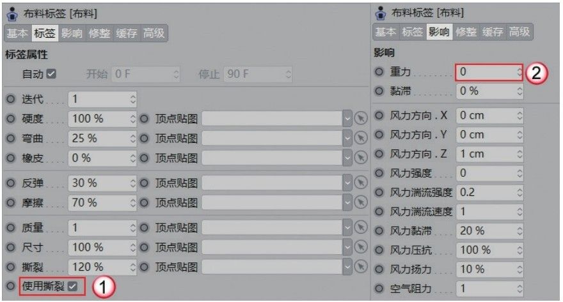The height and width of the screenshot is (302, 563).
Task: Click the stepper arrows of 撕裂 120% field
Action: pyautogui.click(x=133, y=267)
